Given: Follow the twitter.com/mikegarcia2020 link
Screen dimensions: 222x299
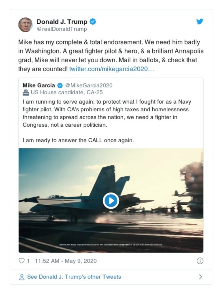Looking at the screenshot, I should 111,69.
